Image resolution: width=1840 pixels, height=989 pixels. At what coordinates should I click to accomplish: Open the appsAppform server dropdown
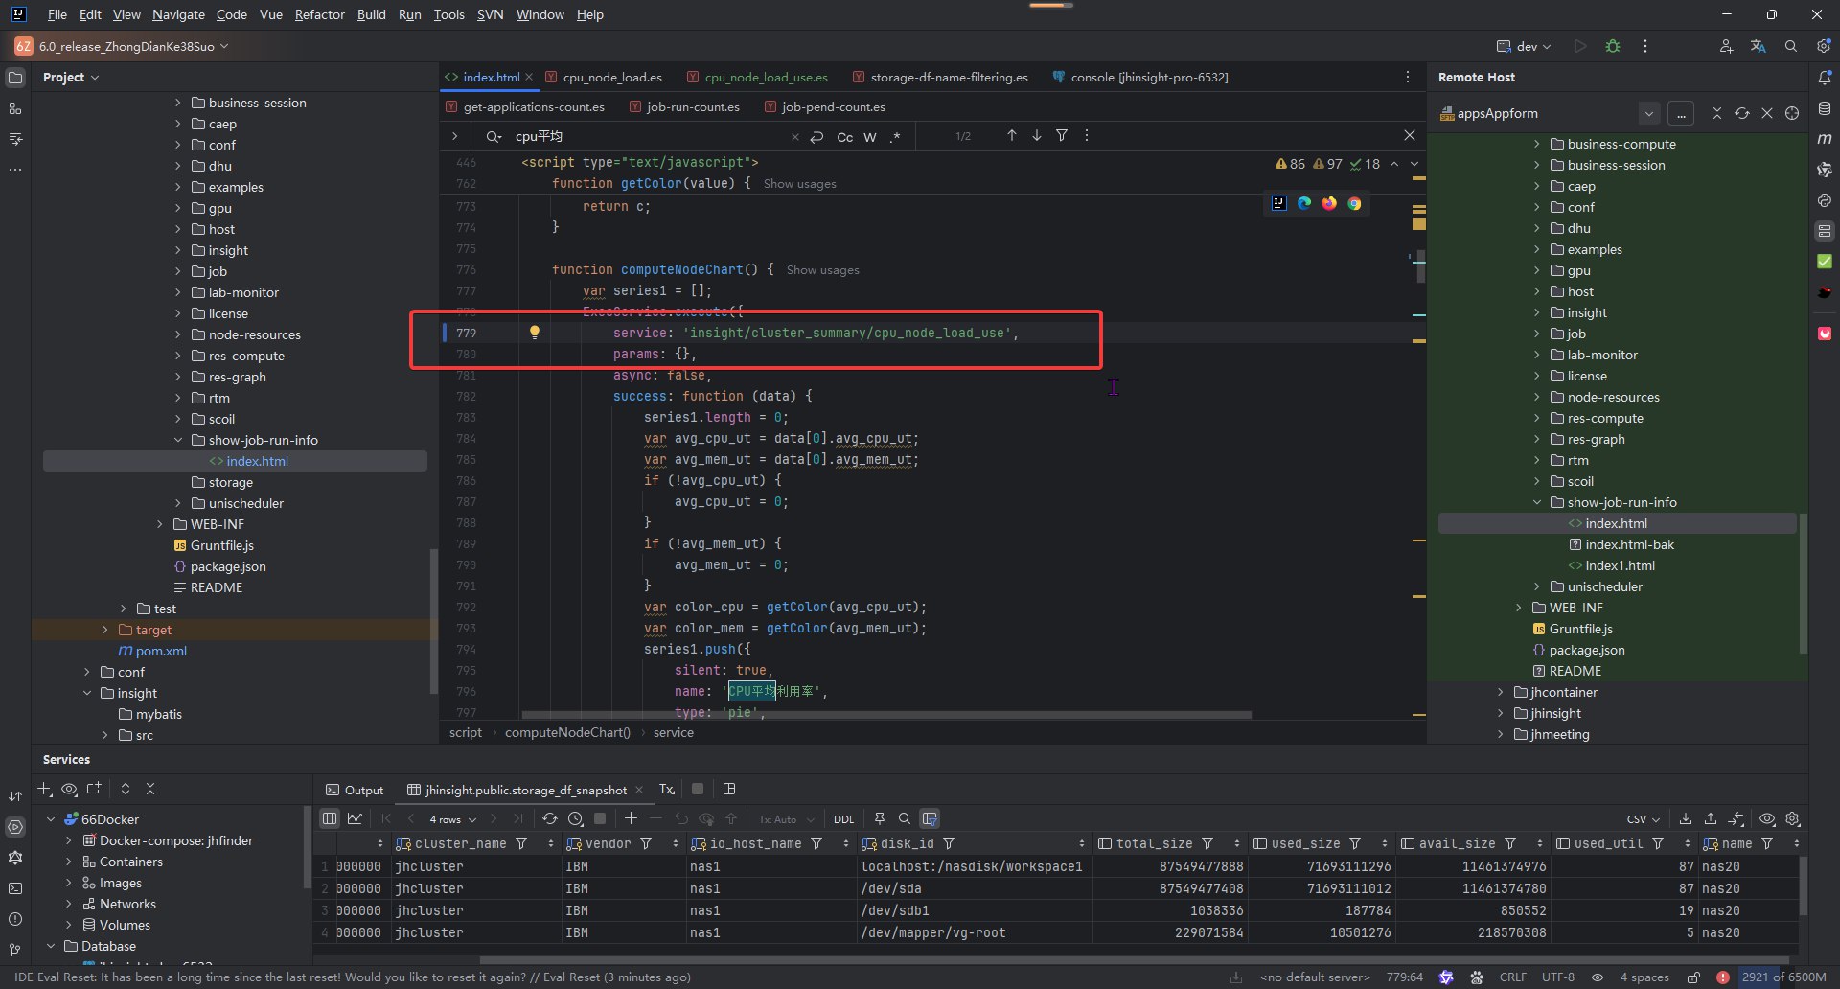pos(1648,113)
